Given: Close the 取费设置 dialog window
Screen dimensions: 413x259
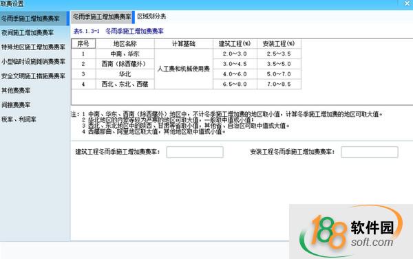Looking at the screenshot, I should coord(407,3).
